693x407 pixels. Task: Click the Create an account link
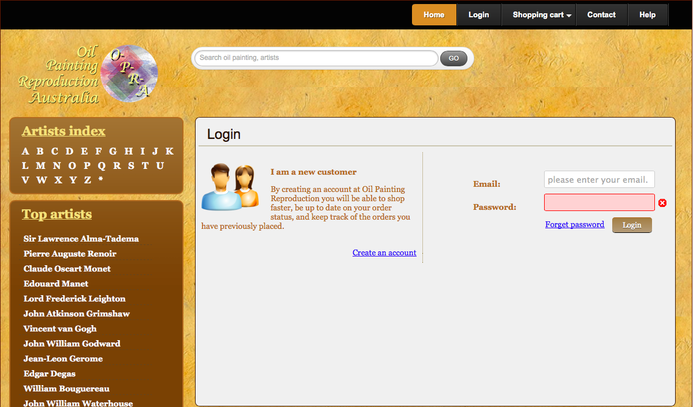[384, 253]
